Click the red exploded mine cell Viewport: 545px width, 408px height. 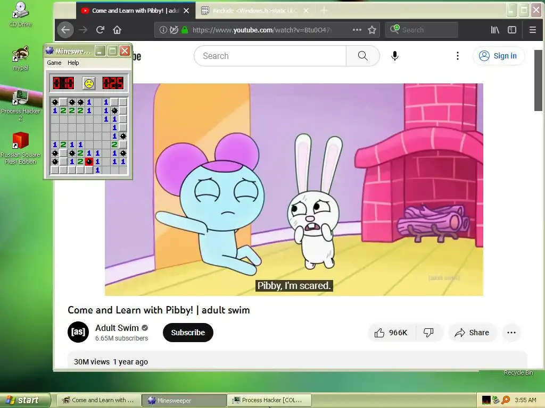(x=89, y=161)
